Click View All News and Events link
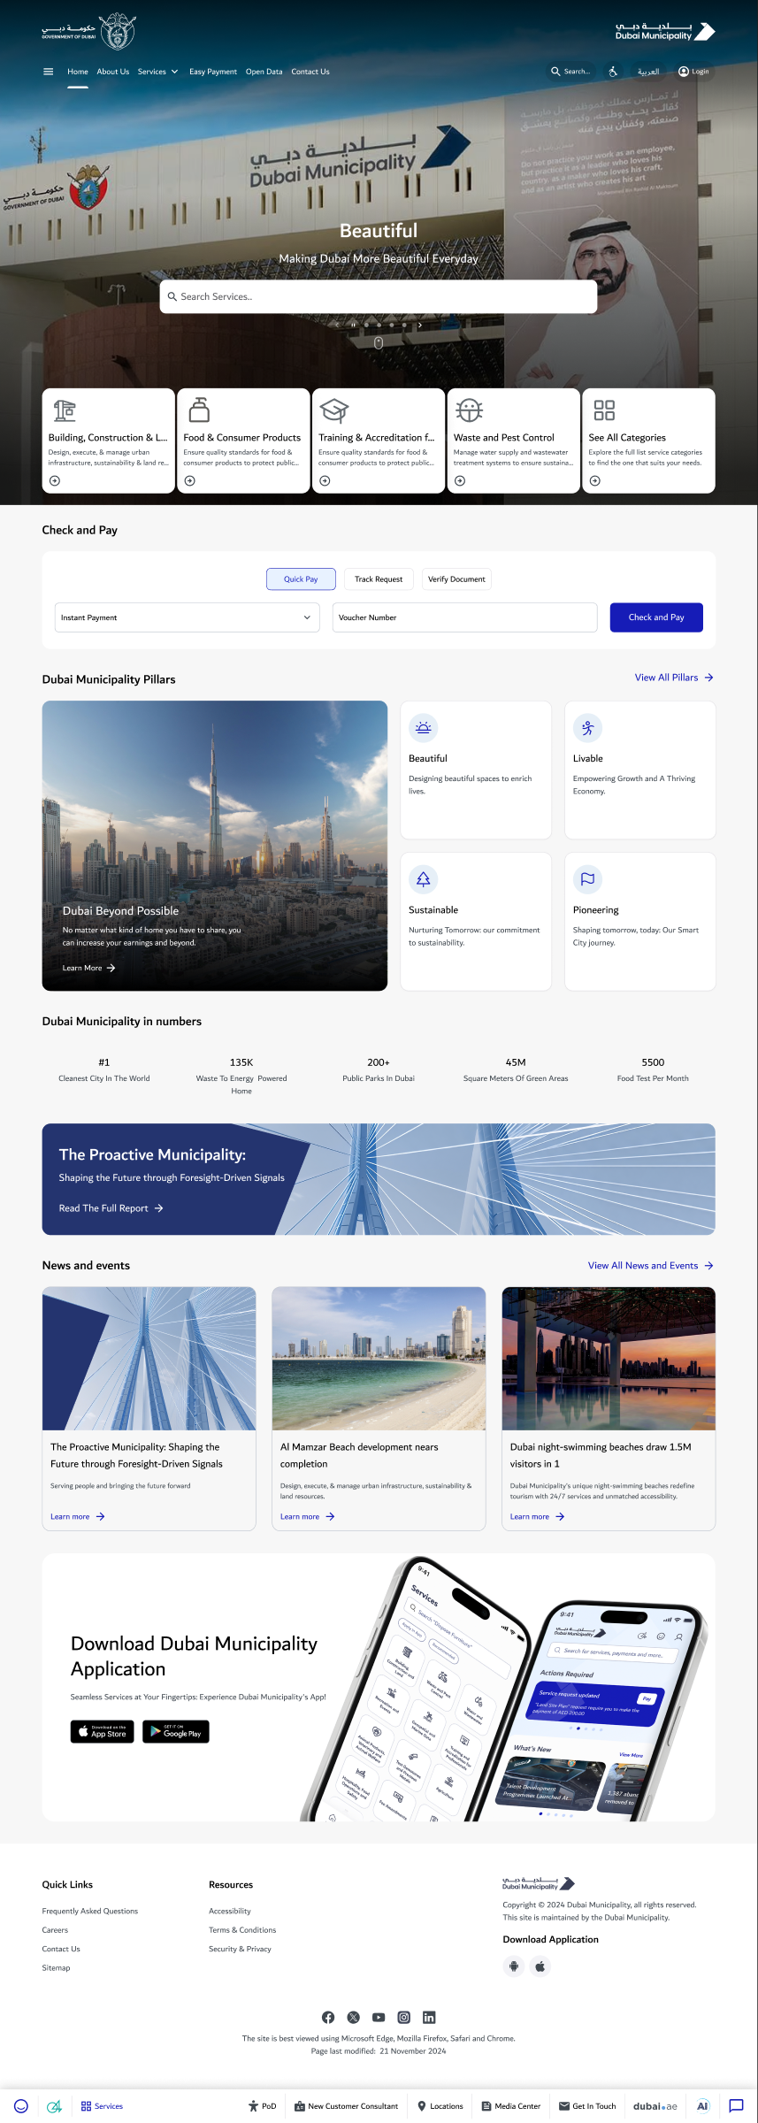This screenshot has height=2123, width=758. point(651,1266)
